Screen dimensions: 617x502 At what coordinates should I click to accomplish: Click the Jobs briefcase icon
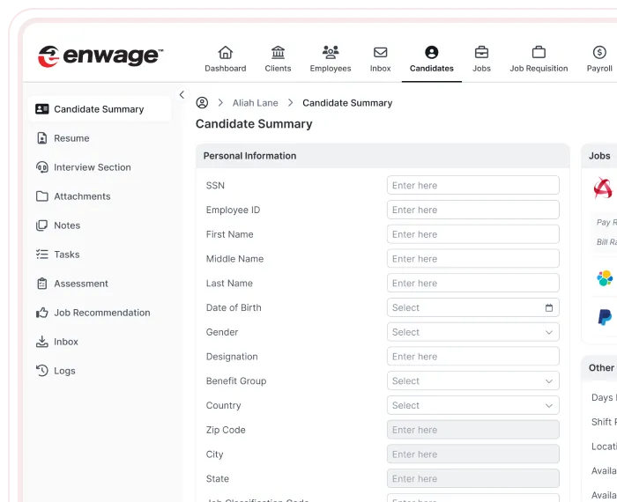[481, 53]
